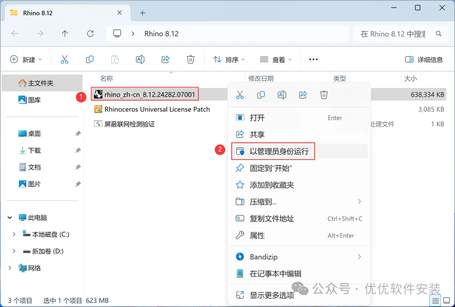
Task: Close the Rhino 8.12 tab
Action: pyautogui.click(x=119, y=13)
